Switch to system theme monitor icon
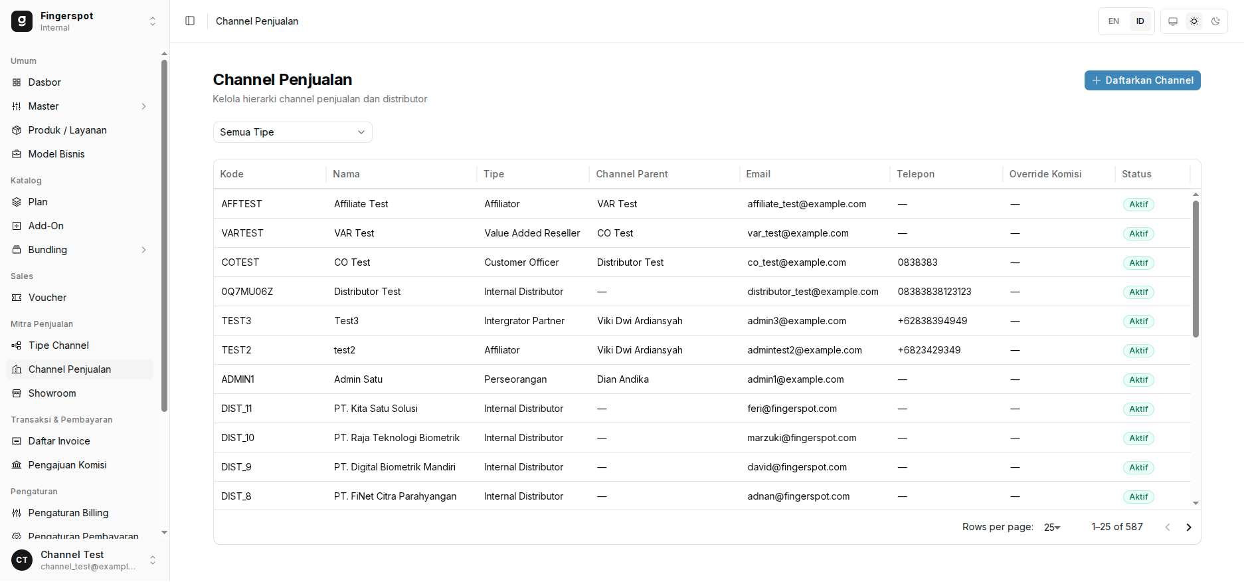 coord(1173,21)
